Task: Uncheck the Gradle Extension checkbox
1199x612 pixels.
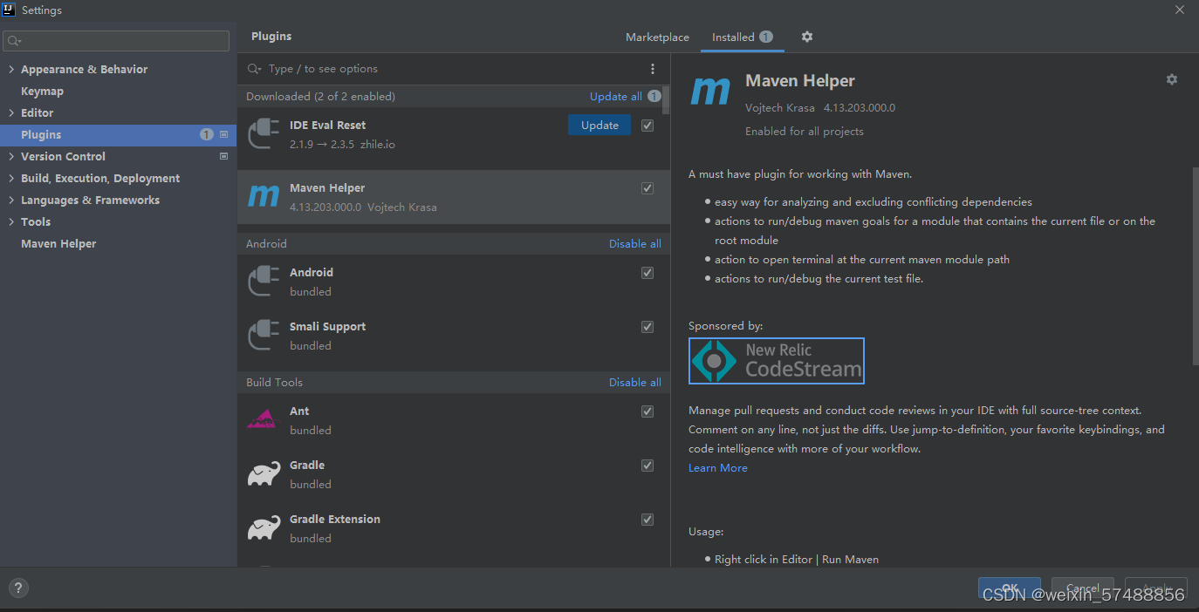Action: pyautogui.click(x=647, y=520)
